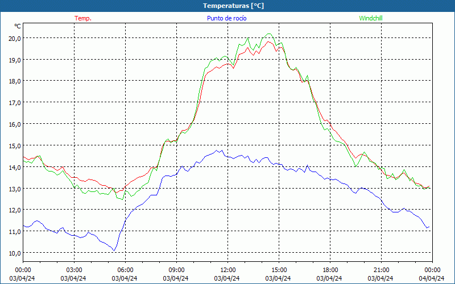The image size is (455, 284).
Task: Select the red 'Temp.' legend label
Action: tap(83, 18)
